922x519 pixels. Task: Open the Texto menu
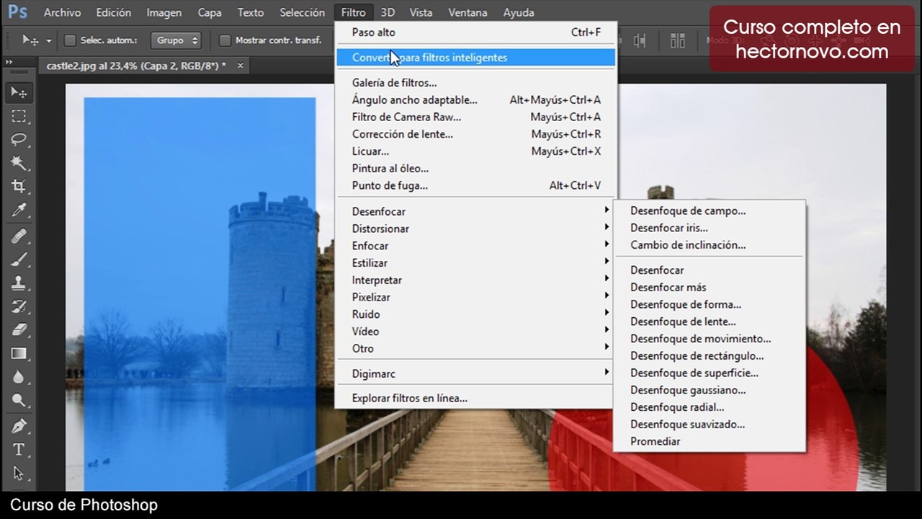click(251, 12)
